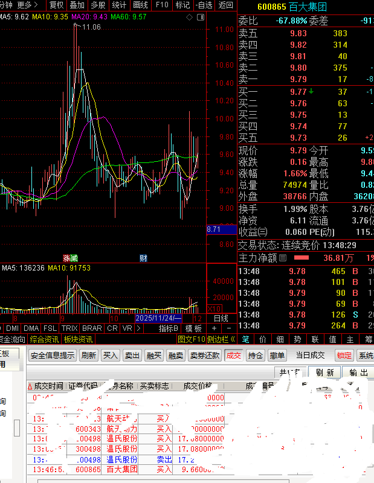This screenshot has width=374, height=483.
Task: Click the X10 volume scale label
Action: point(214,309)
